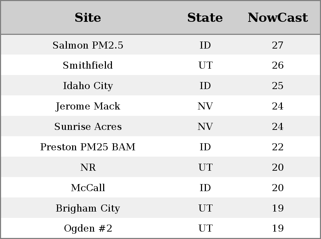Click the Idaho City site name
Image resolution: width=321 pixels, height=239 pixels.
(x=88, y=86)
